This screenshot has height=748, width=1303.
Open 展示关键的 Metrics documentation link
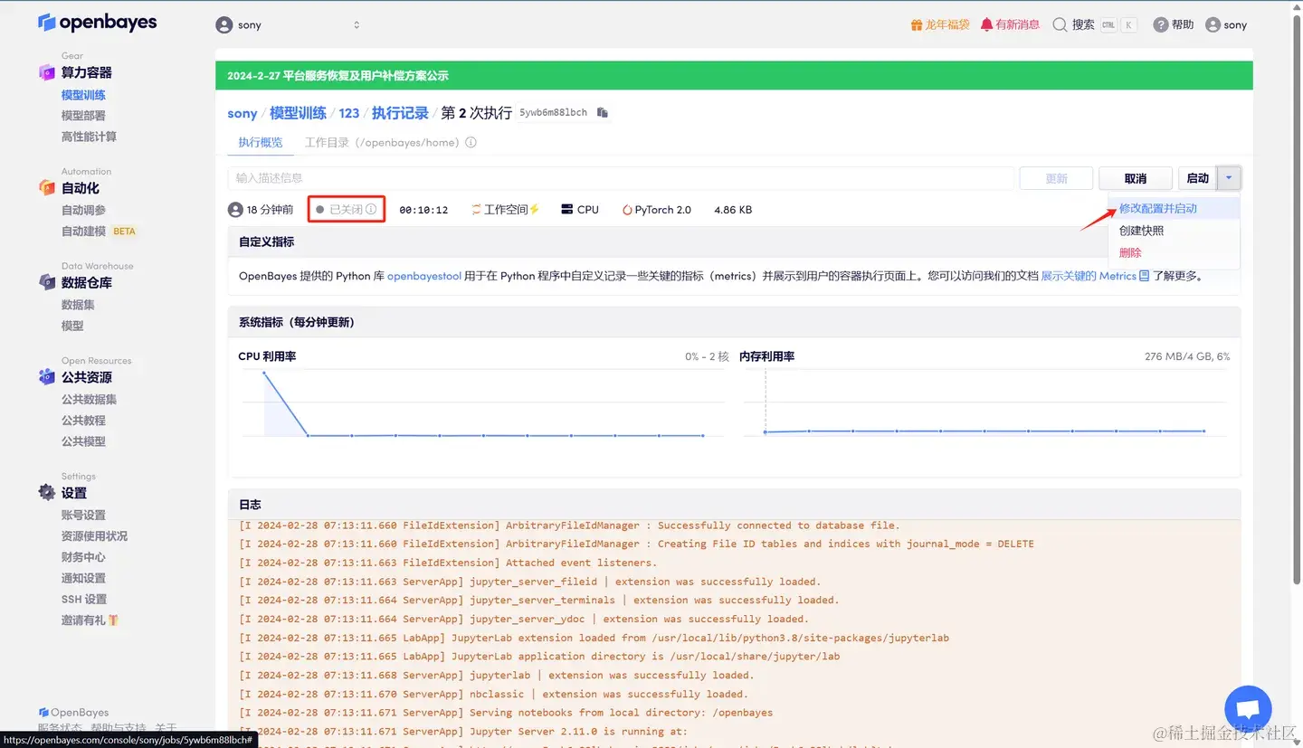pyautogui.click(x=1095, y=276)
